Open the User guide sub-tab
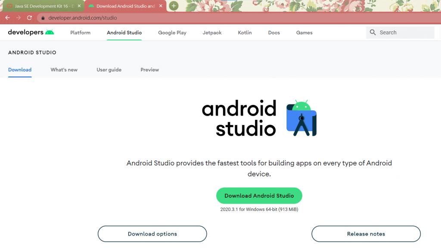The width and height of the screenshot is (441, 251). click(109, 70)
